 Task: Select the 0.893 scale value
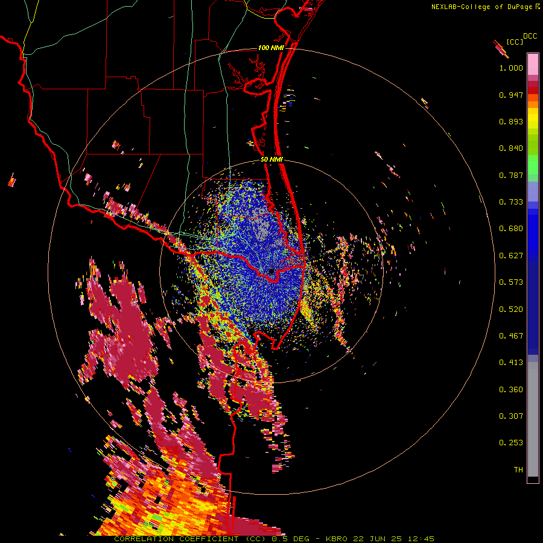[x=511, y=121]
